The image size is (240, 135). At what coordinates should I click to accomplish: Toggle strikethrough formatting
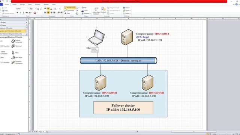27,12
